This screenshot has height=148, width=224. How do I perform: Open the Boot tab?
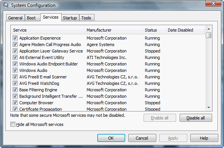[x=33, y=18]
